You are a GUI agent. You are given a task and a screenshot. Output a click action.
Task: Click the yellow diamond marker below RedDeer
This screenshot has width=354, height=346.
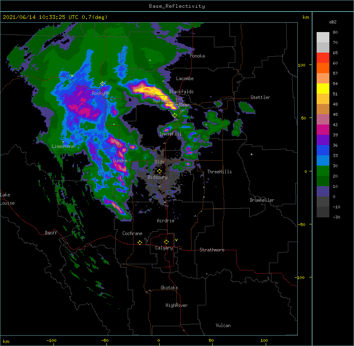pyautogui.click(x=175, y=115)
